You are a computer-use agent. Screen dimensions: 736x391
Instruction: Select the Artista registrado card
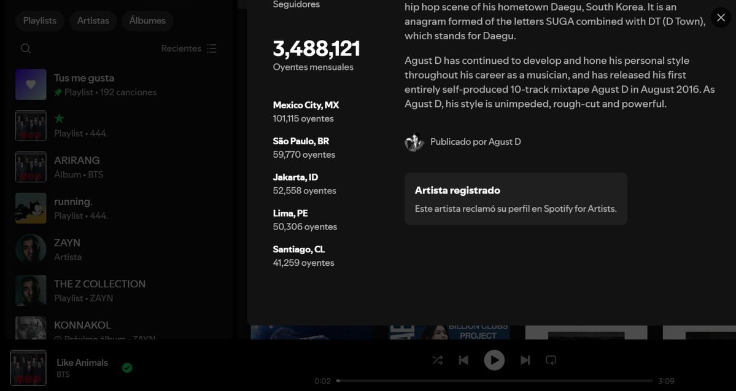(x=516, y=198)
